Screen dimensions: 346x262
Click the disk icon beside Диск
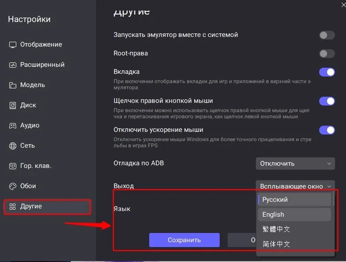tap(13, 106)
